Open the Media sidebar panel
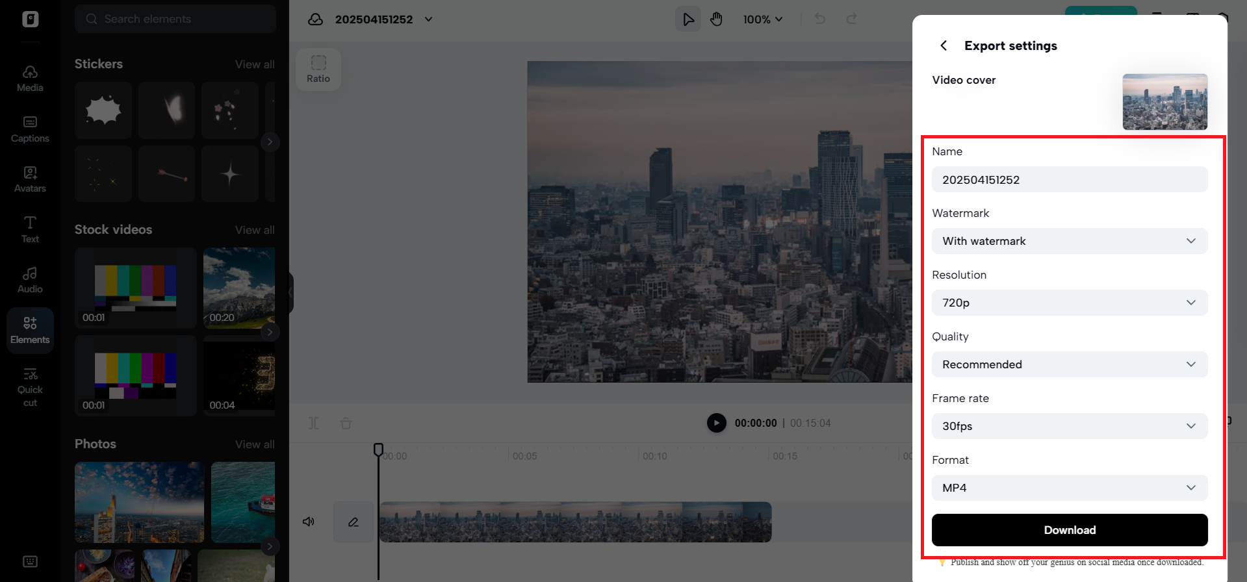Viewport: 1247px width, 582px height. [30, 79]
